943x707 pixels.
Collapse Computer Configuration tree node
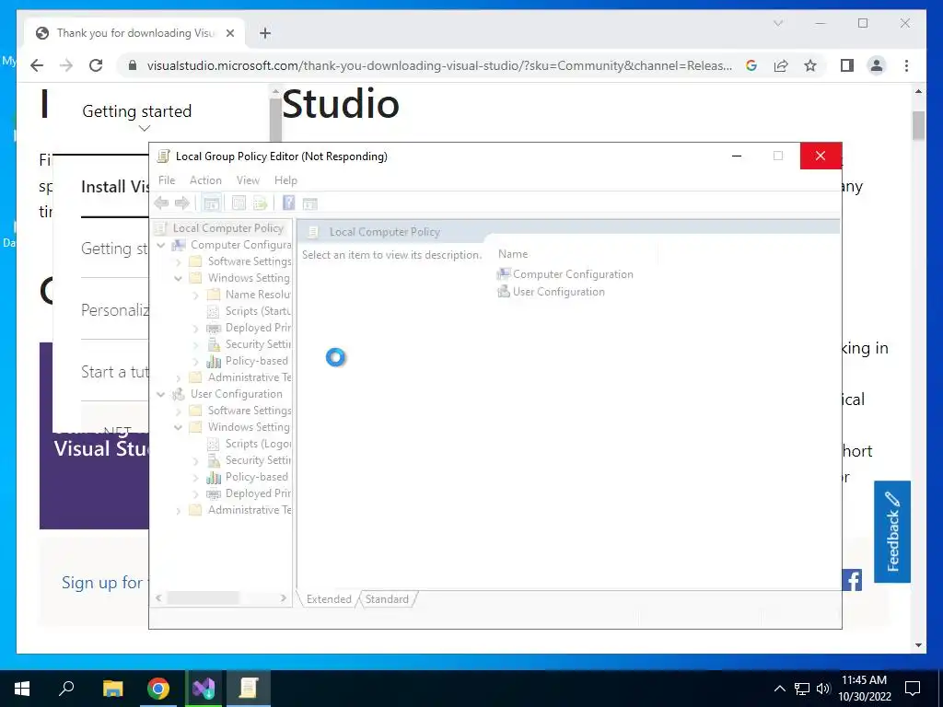[x=160, y=245]
